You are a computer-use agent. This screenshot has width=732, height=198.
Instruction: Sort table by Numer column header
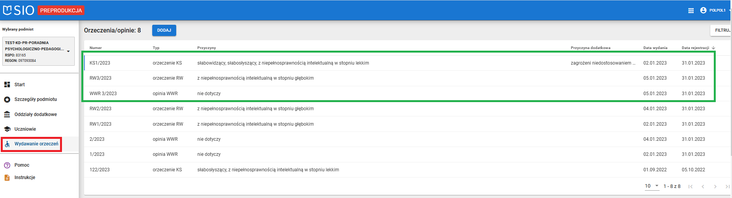click(96, 48)
